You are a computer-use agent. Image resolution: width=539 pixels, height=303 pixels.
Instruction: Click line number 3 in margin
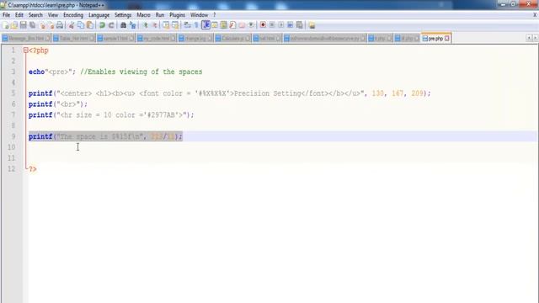[x=13, y=72]
